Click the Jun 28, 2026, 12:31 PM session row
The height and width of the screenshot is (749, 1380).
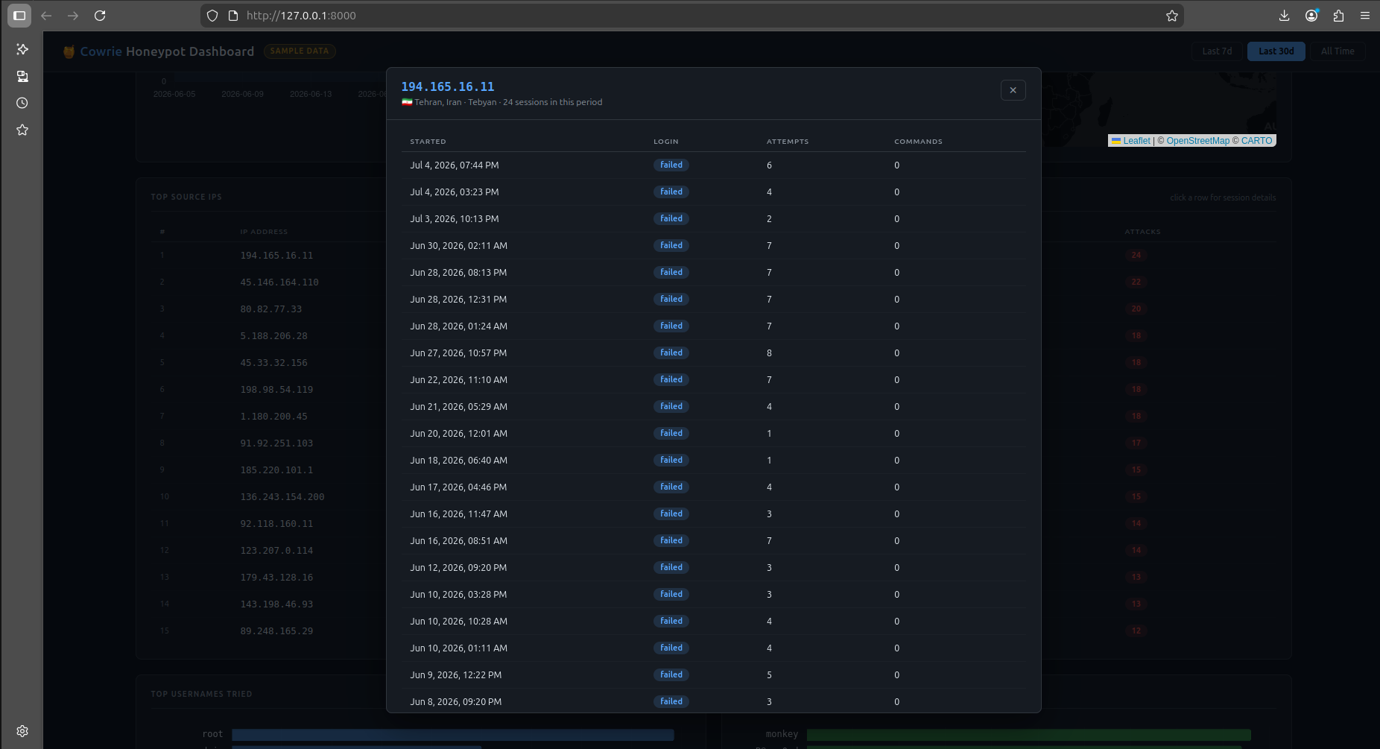[714, 300]
